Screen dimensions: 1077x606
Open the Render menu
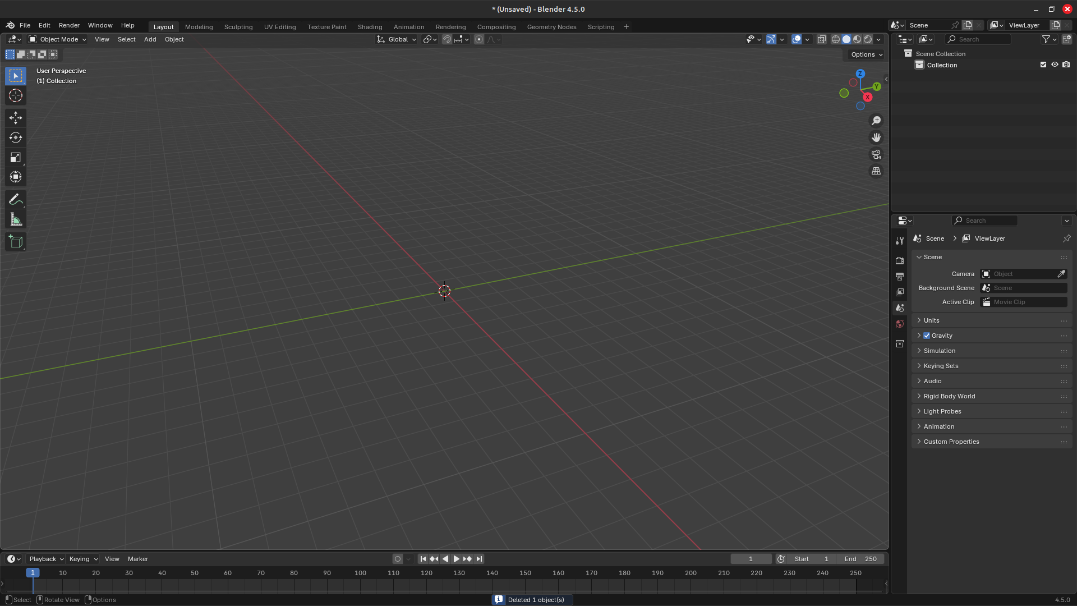tap(69, 25)
